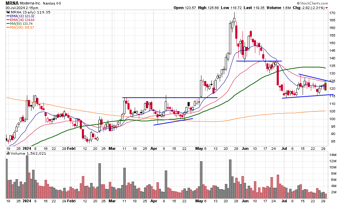Click the MRNA ticker symbol in the header
This screenshot has height=204, width=342.
coord(12,3)
